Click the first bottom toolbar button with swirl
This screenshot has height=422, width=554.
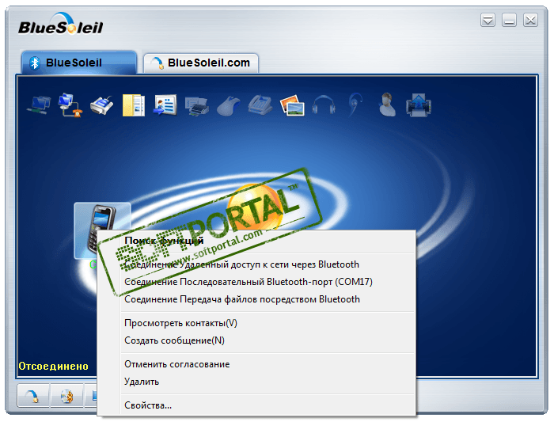point(33,396)
